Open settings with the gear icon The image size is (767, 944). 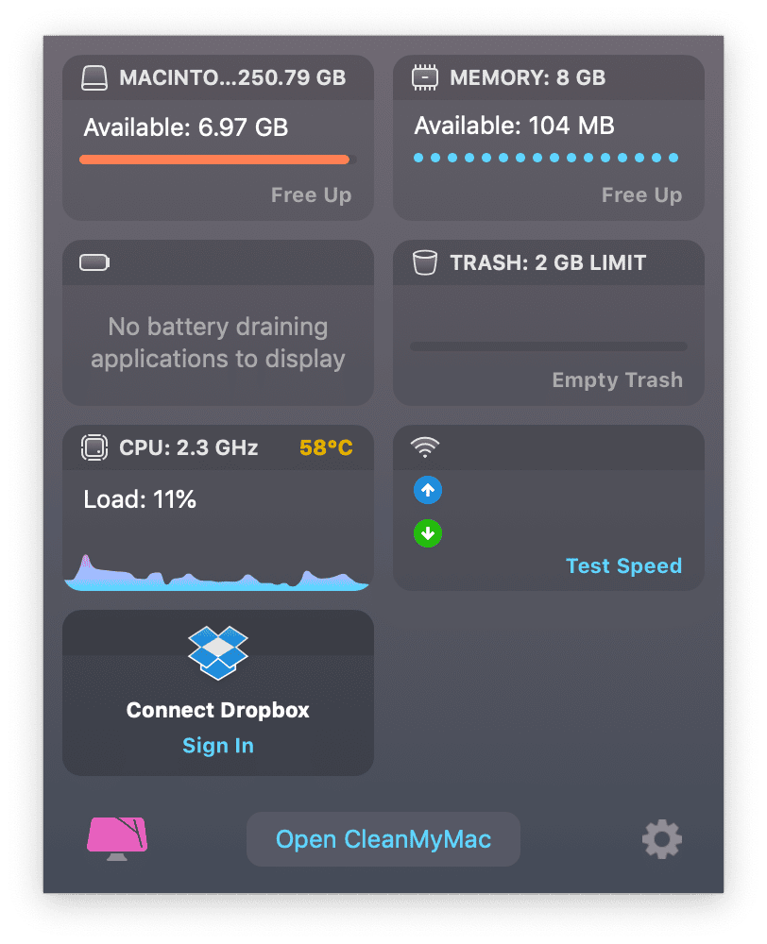[661, 838]
